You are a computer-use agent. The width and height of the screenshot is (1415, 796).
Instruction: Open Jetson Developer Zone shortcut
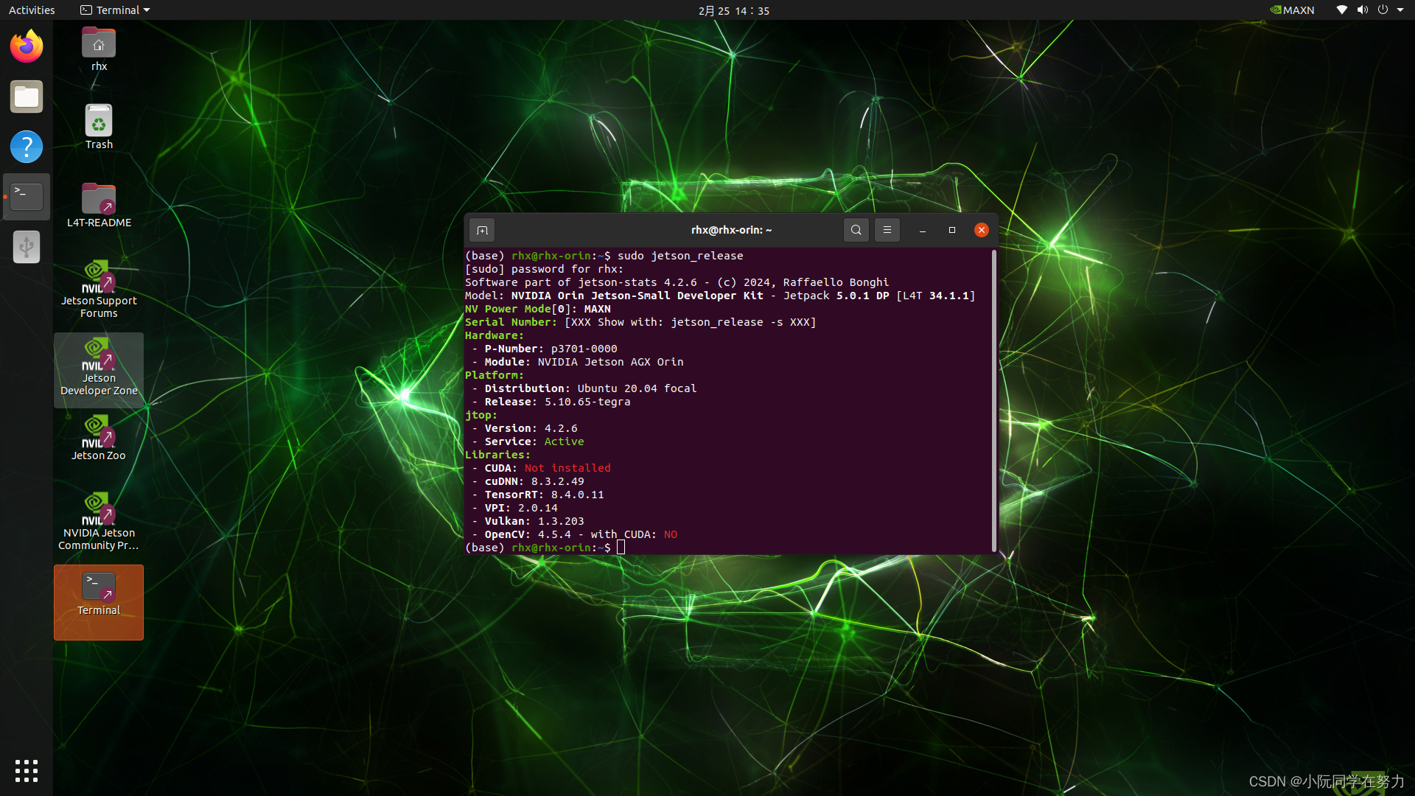98,365
